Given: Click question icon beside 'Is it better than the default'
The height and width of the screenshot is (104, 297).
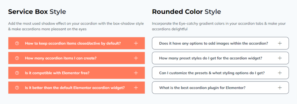Looking at the screenshot, I should point(17,88).
